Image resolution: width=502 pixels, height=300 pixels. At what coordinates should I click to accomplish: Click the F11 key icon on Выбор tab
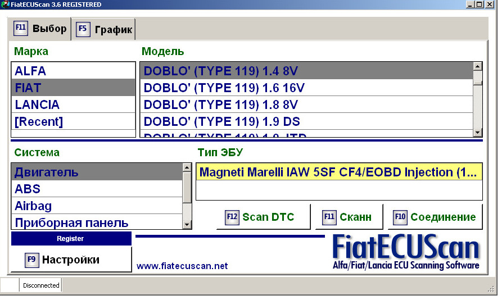(20, 28)
